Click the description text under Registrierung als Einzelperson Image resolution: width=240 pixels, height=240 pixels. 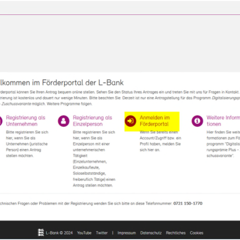tap(94, 159)
